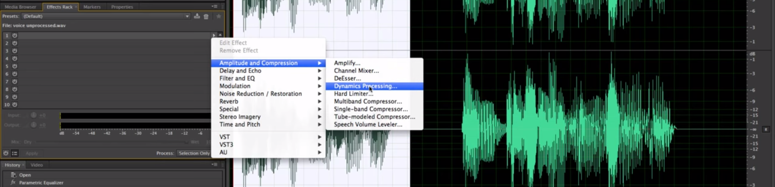This screenshot has height=187, width=775.
Task: Select Hard Limiter effect
Action: point(353,94)
